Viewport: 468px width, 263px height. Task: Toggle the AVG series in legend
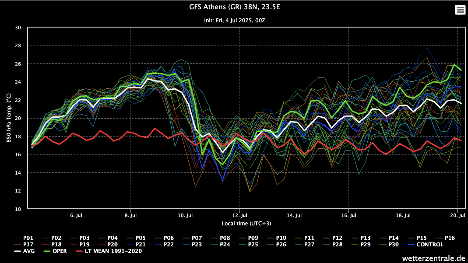(x=28, y=251)
